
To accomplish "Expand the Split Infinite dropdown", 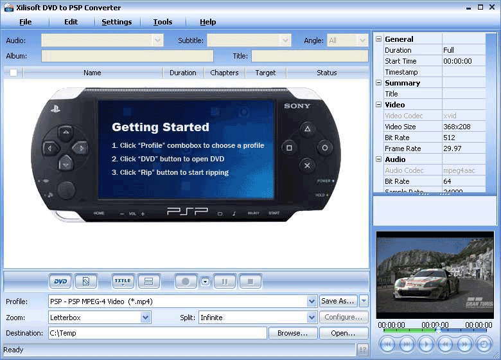I will (x=312, y=317).
